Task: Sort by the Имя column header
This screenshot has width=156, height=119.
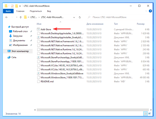Action: 39,24
